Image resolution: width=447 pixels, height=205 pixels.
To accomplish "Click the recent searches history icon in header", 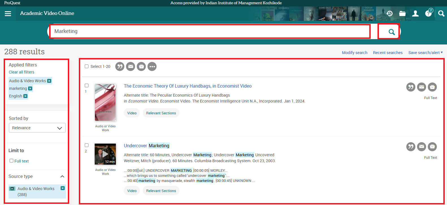I will (x=390, y=14).
